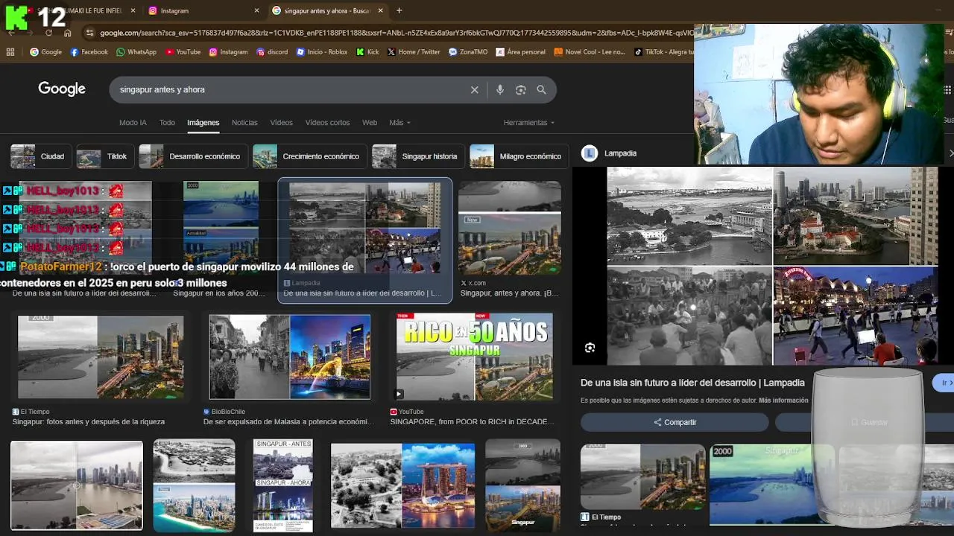This screenshot has height=536, width=954.
Task: Click the Google logo
Action: [62, 89]
